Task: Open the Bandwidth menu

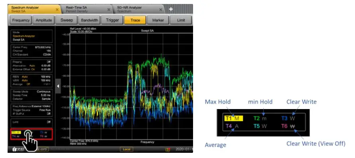Action: (x=89, y=20)
